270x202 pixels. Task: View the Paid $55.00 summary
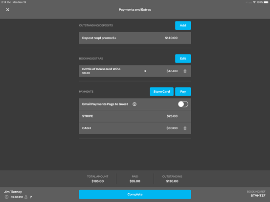tap(135, 179)
